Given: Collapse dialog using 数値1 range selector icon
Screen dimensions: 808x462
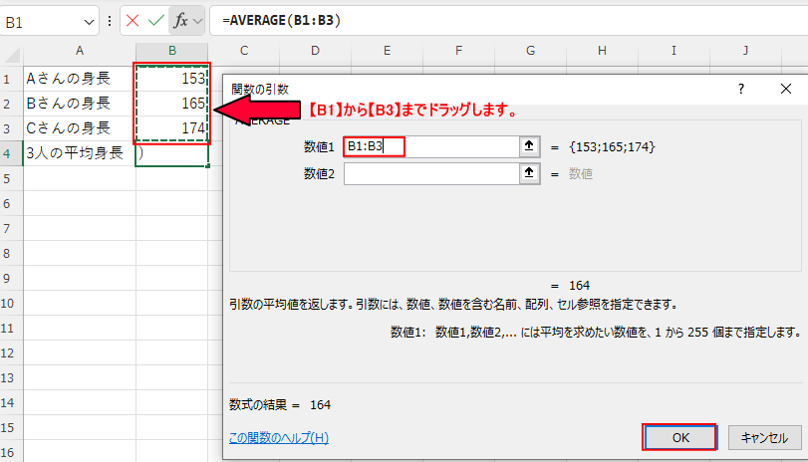Looking at the screenshot, I should tap(529, 147).
